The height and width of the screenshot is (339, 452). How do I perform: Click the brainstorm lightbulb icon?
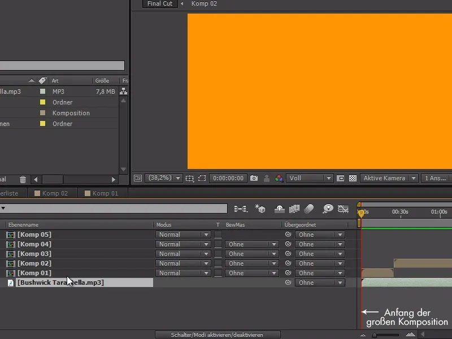[328, 208]
